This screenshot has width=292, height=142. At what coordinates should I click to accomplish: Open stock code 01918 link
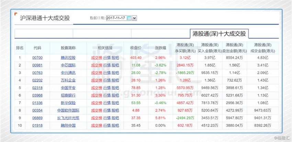pos(37,125)
